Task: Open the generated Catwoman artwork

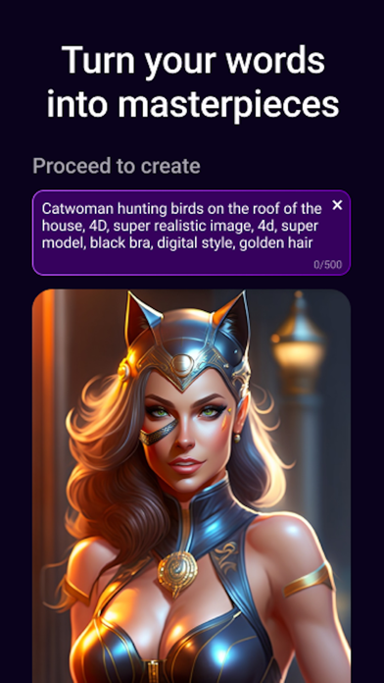Action: pos(191,486)
